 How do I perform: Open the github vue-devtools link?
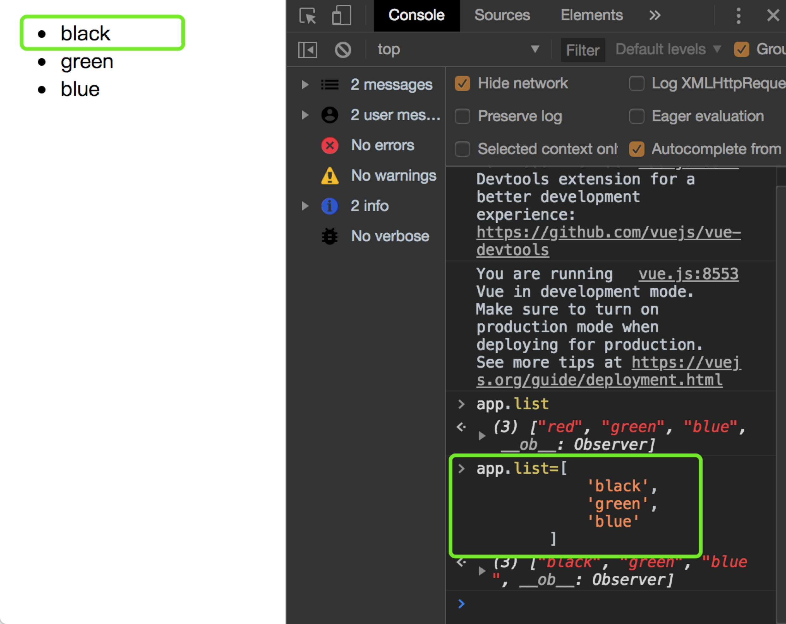pos(608,232)
